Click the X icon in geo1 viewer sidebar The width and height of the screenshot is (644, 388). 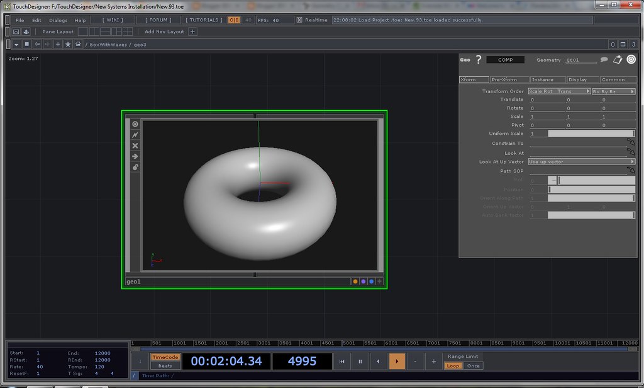pyautogui.click(x=135, y=145)
